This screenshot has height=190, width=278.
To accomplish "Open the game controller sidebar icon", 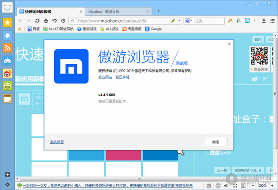I will coord(7,61).
